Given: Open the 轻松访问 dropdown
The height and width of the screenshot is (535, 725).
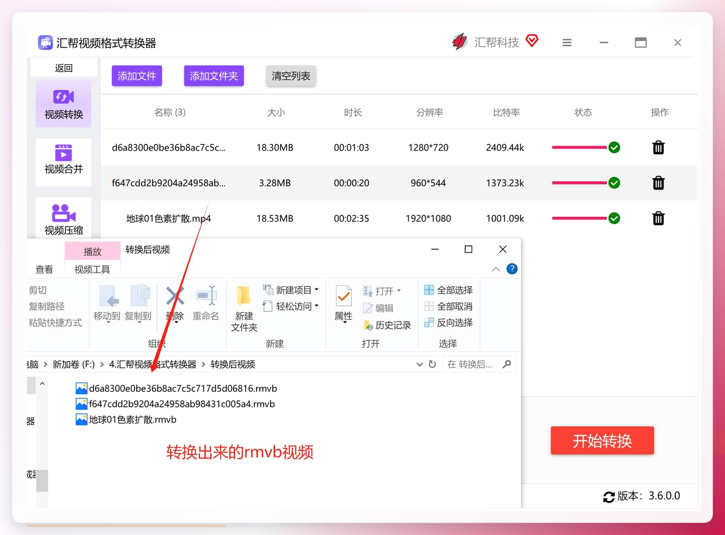Looking at the screenshot, I should tap(291, 306).
